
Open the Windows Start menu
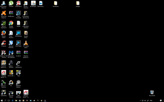tap(2, 101)
